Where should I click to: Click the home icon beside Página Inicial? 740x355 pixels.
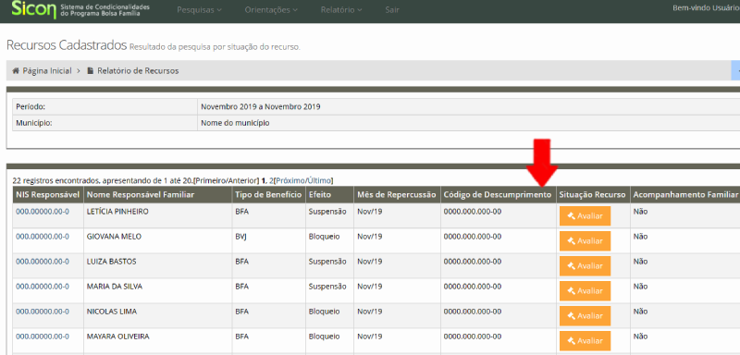[x=16, y=71]
